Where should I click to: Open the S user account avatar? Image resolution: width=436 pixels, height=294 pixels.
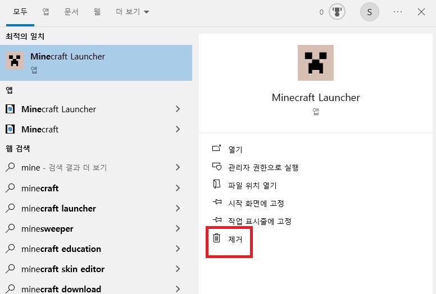369,12
